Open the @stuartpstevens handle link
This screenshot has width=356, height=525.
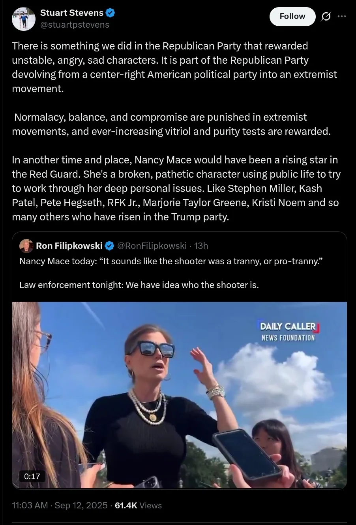[75, 25]
